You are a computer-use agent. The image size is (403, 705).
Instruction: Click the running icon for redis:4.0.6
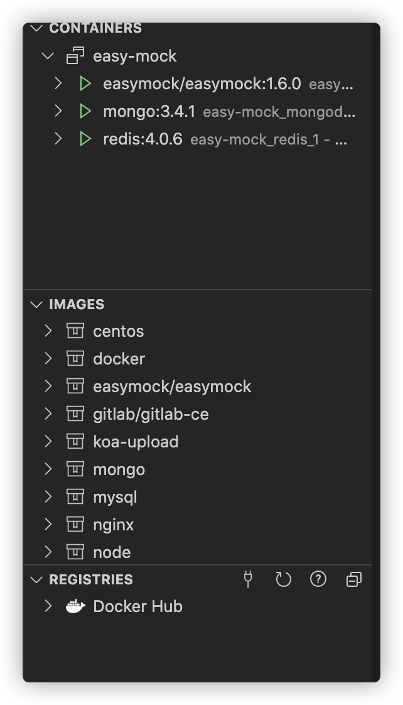coord(85,139)
